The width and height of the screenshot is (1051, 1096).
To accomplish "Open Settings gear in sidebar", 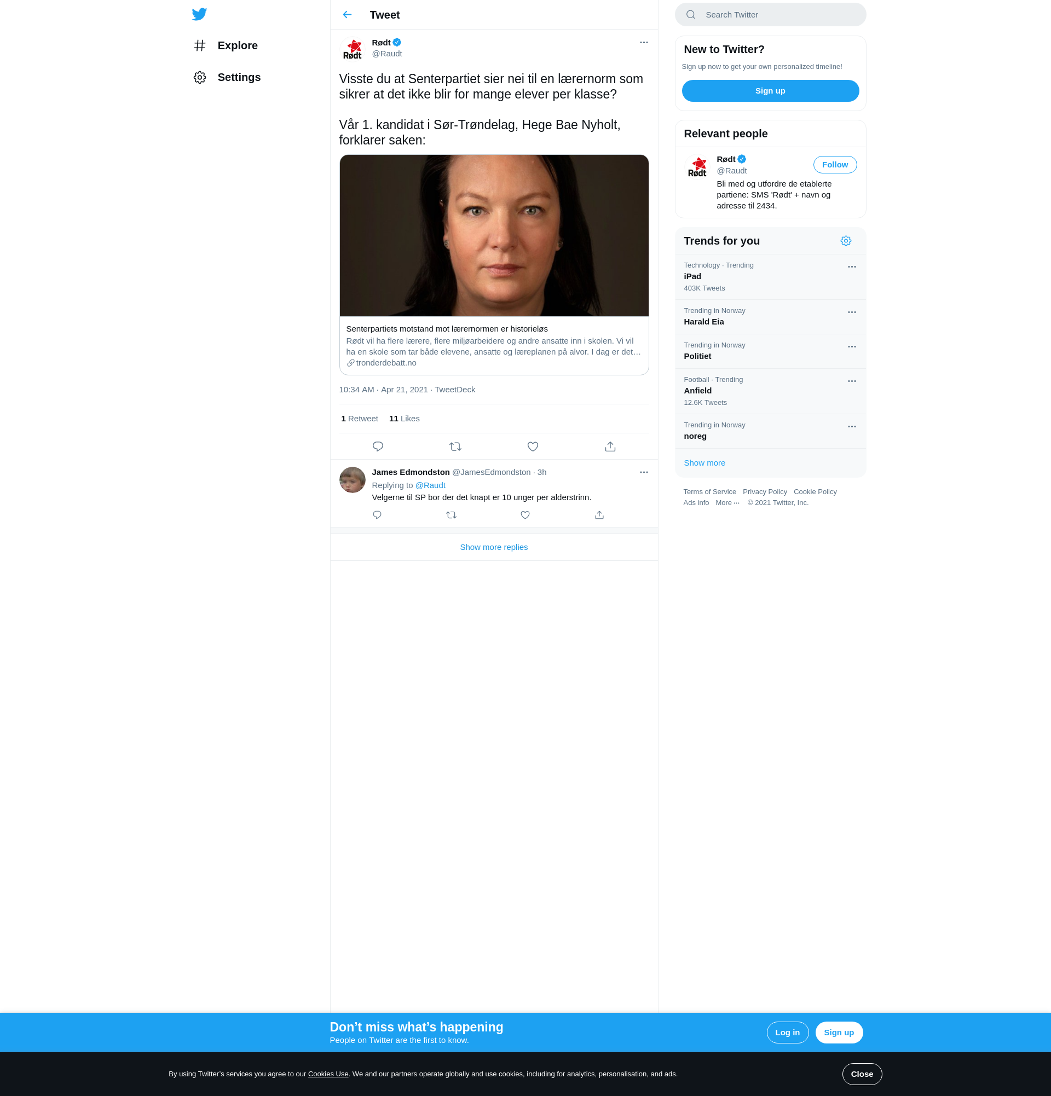I will pyautogui.click(x=200, y=77).
